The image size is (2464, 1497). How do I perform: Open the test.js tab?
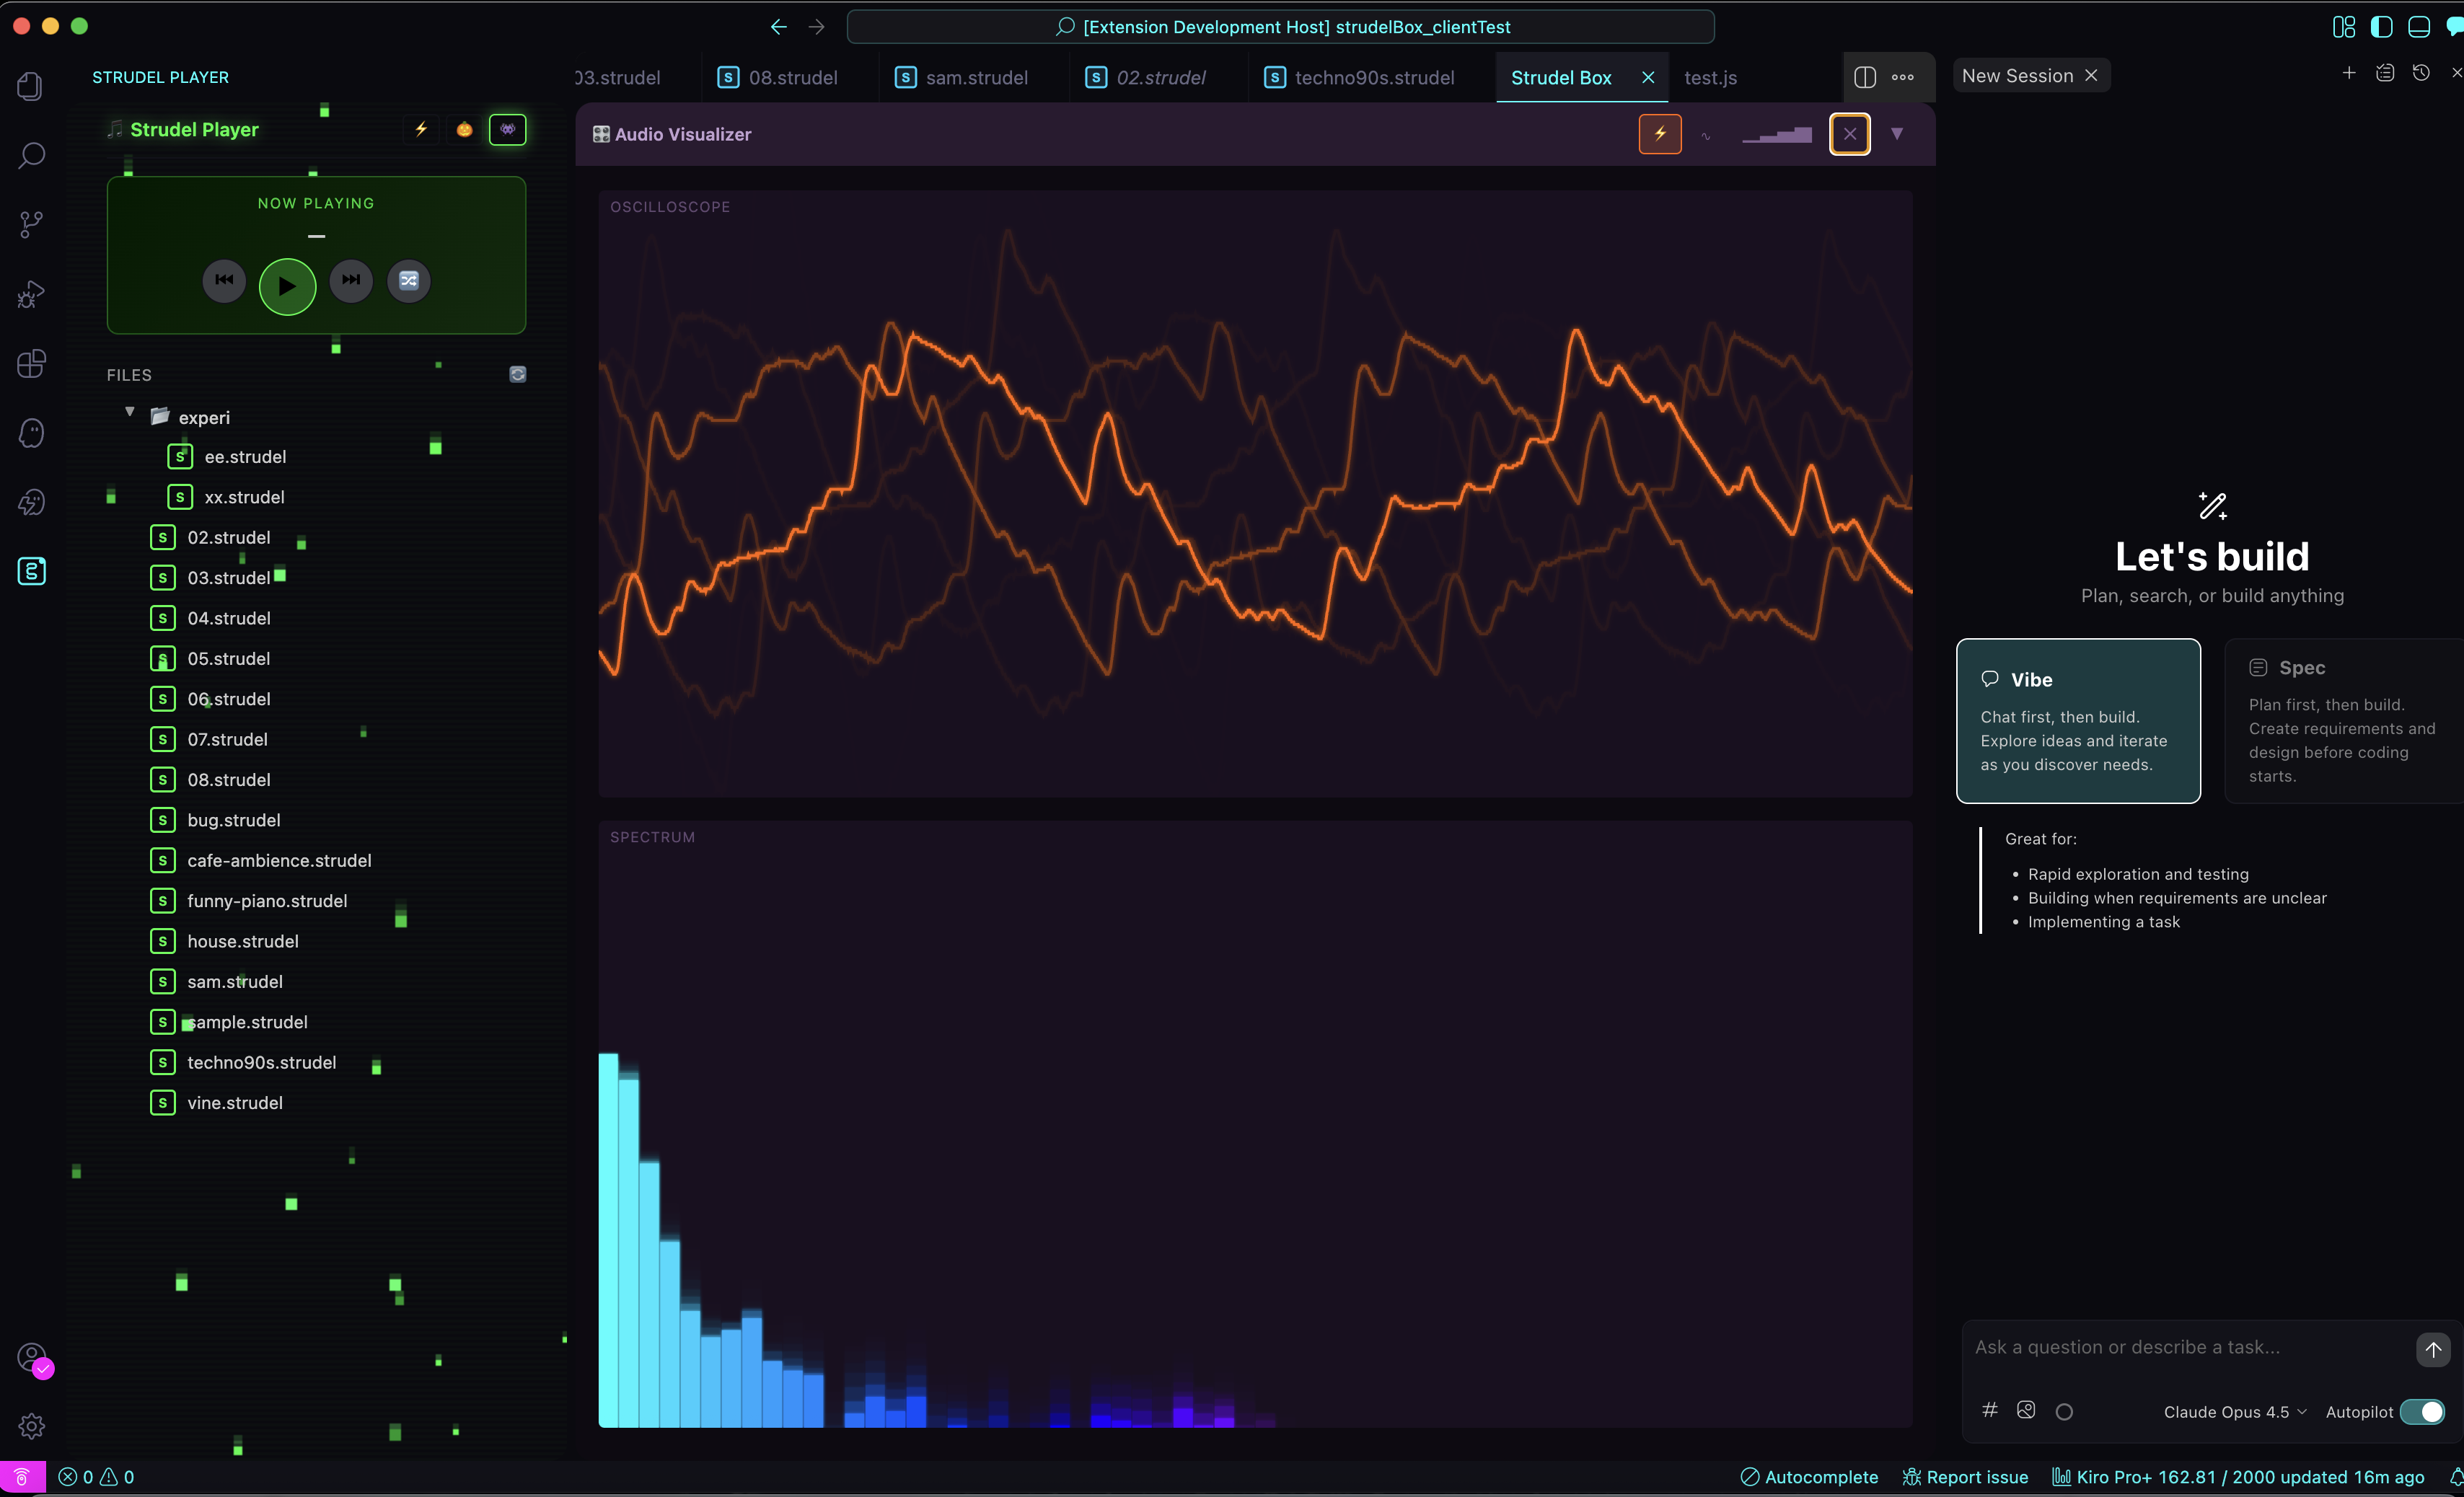pyautogui.click(x=1709, y=78)
